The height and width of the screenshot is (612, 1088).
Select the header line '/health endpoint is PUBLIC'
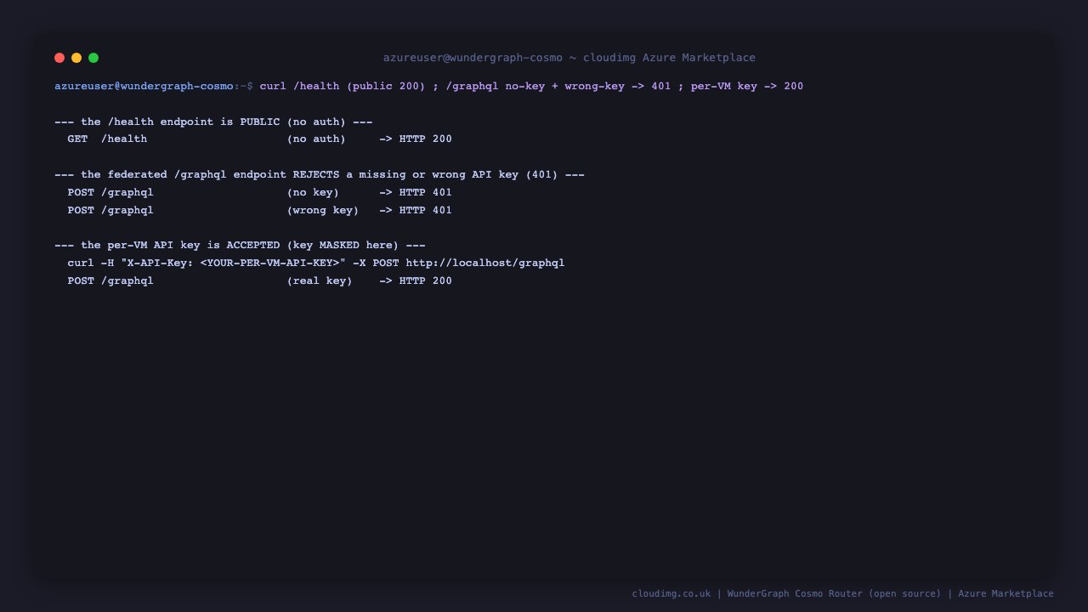213,122
